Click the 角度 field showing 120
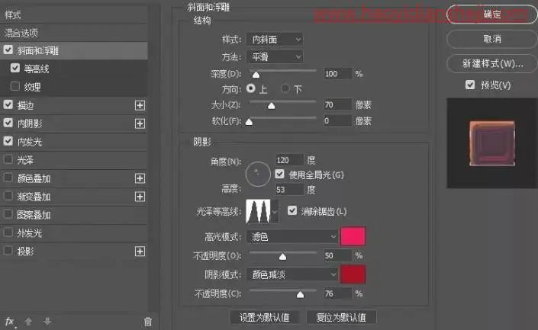This screenshot has width=538, height=330. pyautogui.click(x=289, y=160)
